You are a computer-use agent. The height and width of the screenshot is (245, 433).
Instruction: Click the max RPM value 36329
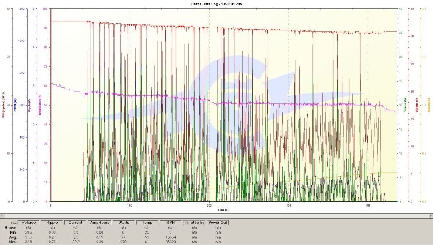(171, 241)
